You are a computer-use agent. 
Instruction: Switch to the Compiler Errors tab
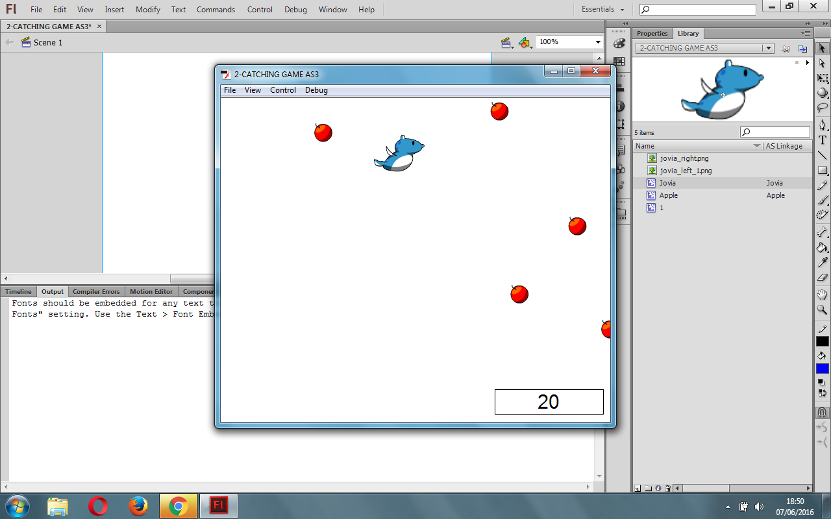pos(96,291)
